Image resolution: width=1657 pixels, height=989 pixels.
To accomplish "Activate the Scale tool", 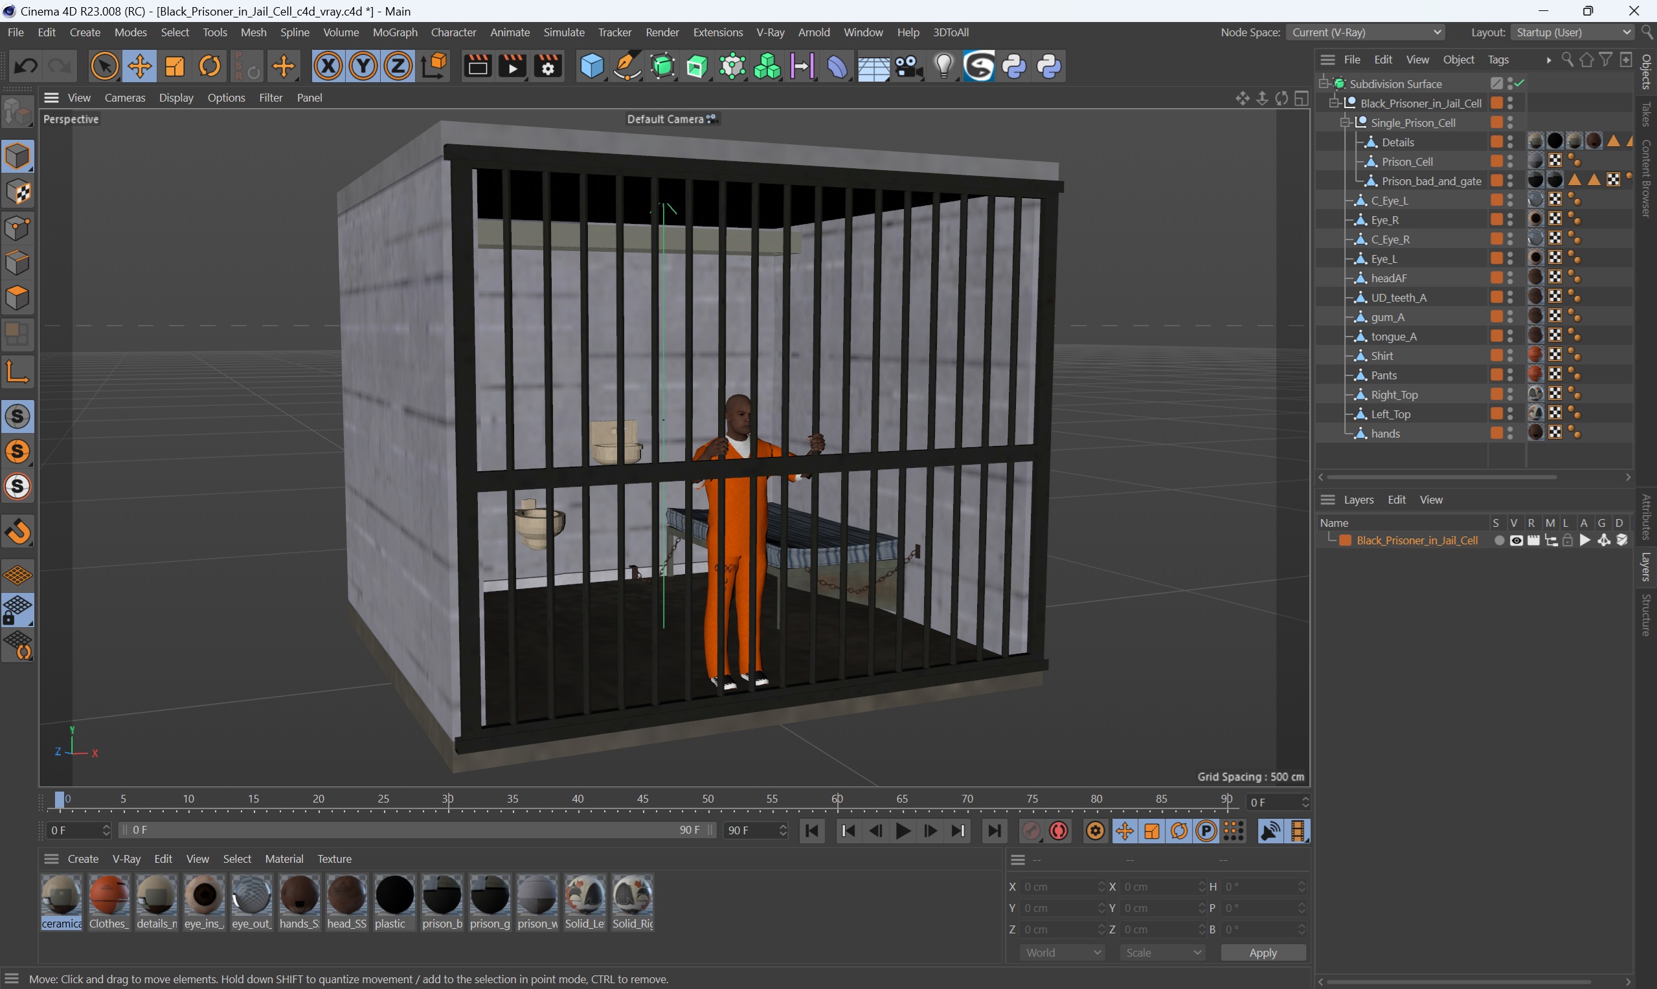I will click(175, 66).
